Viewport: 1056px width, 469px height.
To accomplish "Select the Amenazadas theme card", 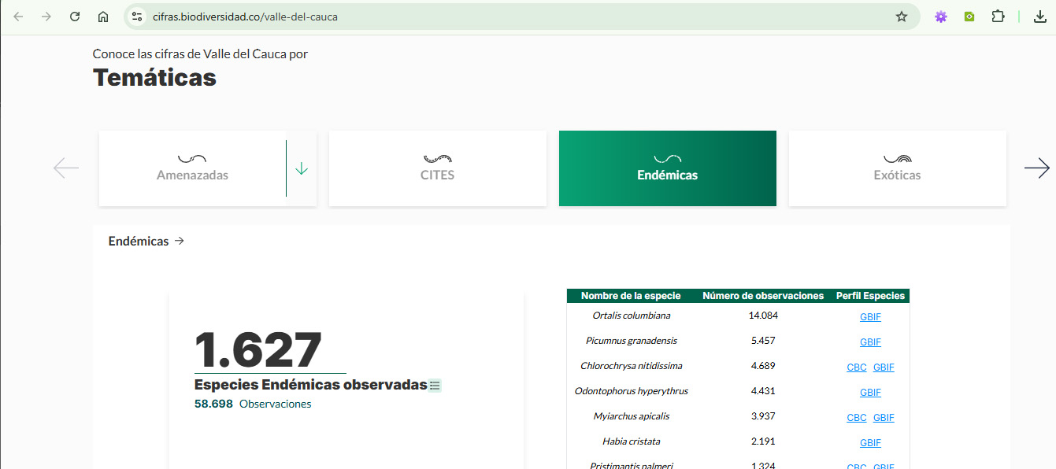I will (x=192, y=168).
